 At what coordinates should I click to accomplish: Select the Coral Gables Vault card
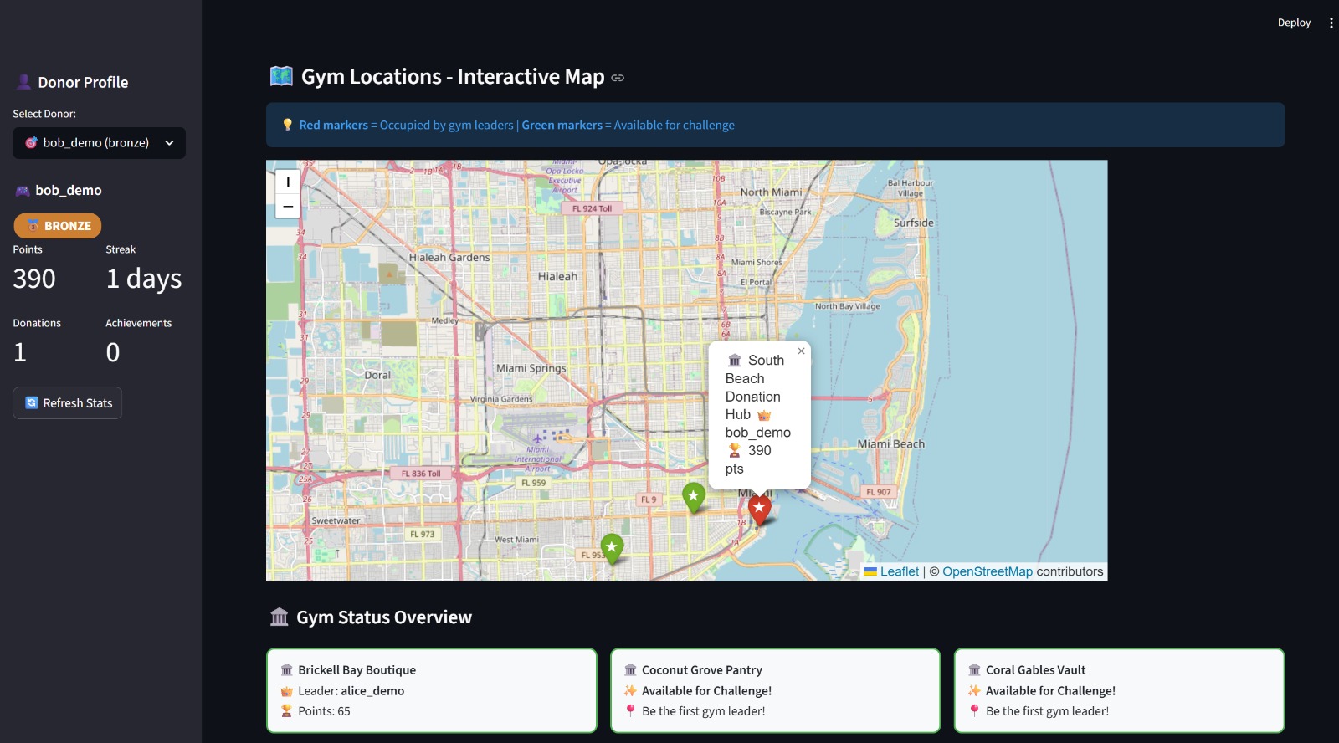point(1120,690)
